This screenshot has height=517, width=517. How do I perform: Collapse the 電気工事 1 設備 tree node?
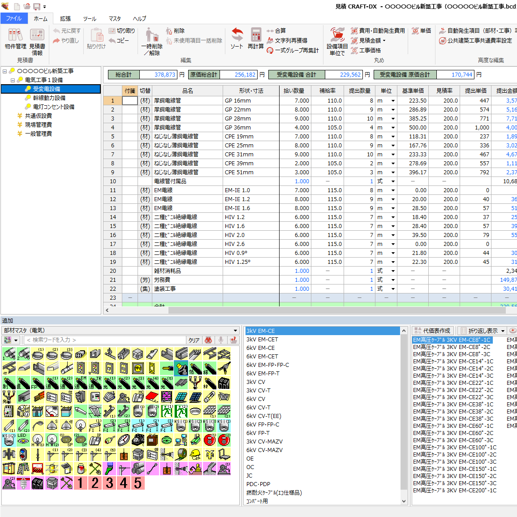point(13,80)
